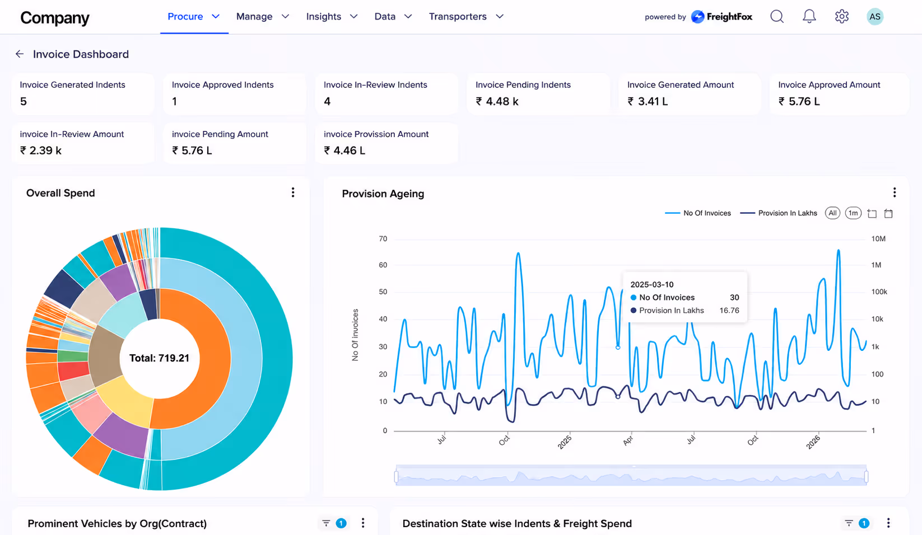Click the Invoice In-Review Indents card

[387, 93]
